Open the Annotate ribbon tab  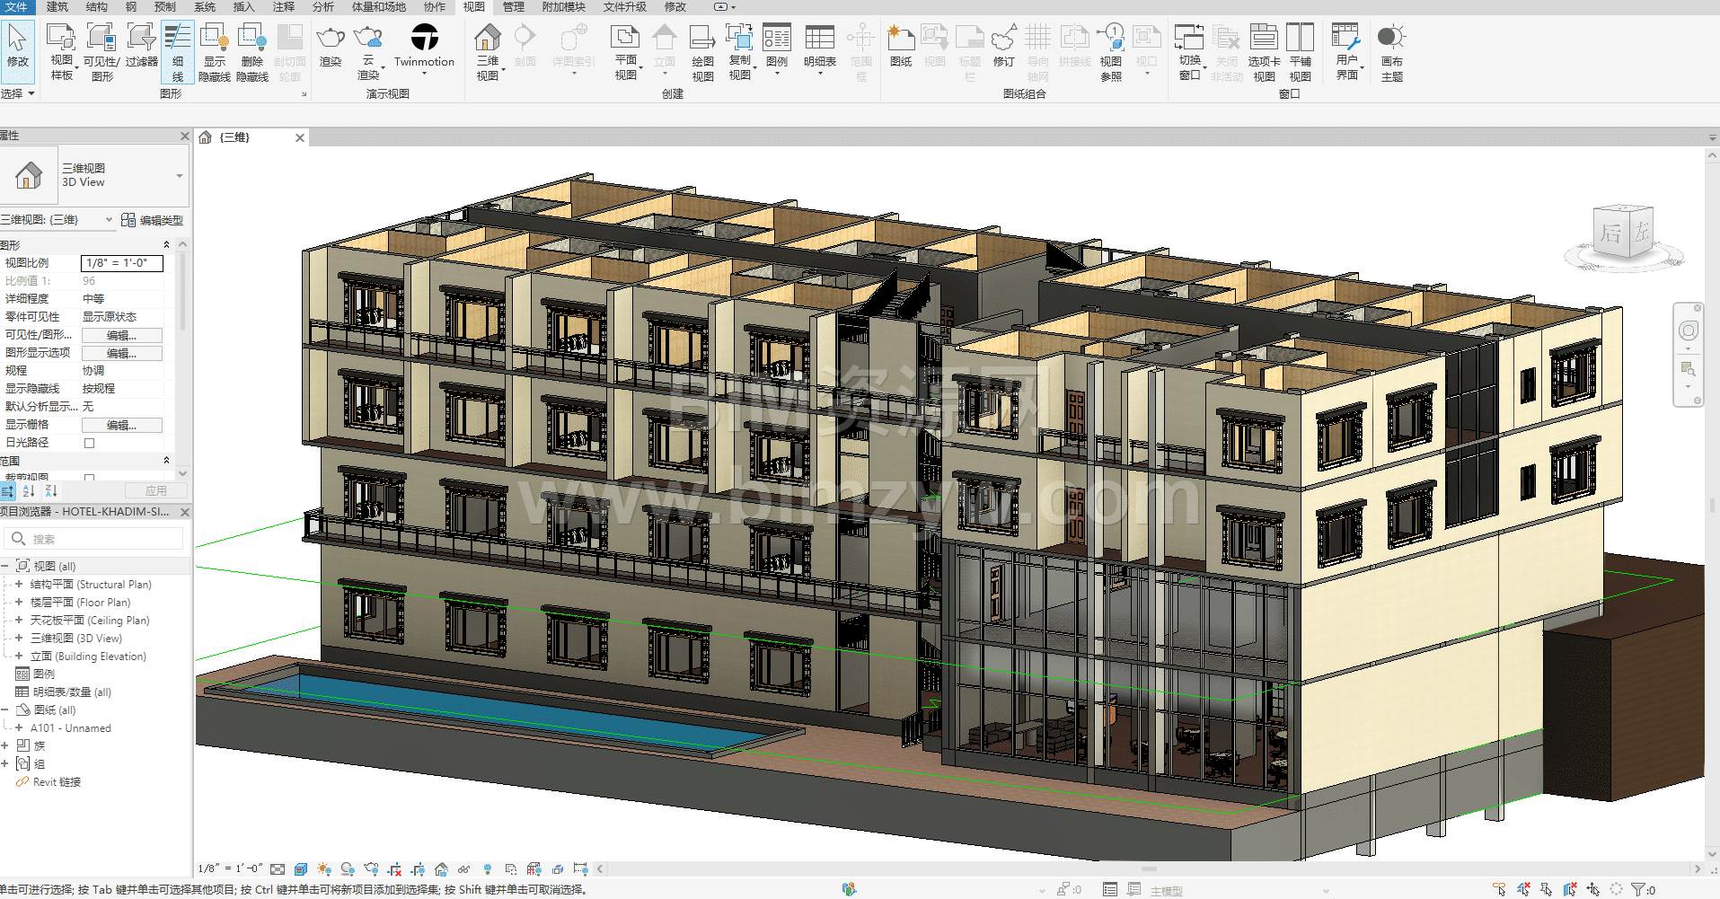[x=284, y=6]
